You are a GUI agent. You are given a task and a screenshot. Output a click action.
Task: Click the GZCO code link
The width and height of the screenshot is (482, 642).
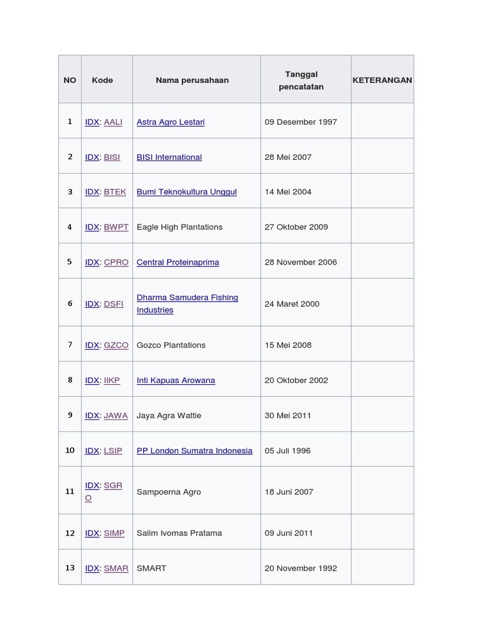tap(116, 345)
